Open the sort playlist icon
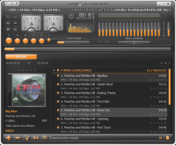176x145 pixels. pyautogui.click(x=36, y=138)
